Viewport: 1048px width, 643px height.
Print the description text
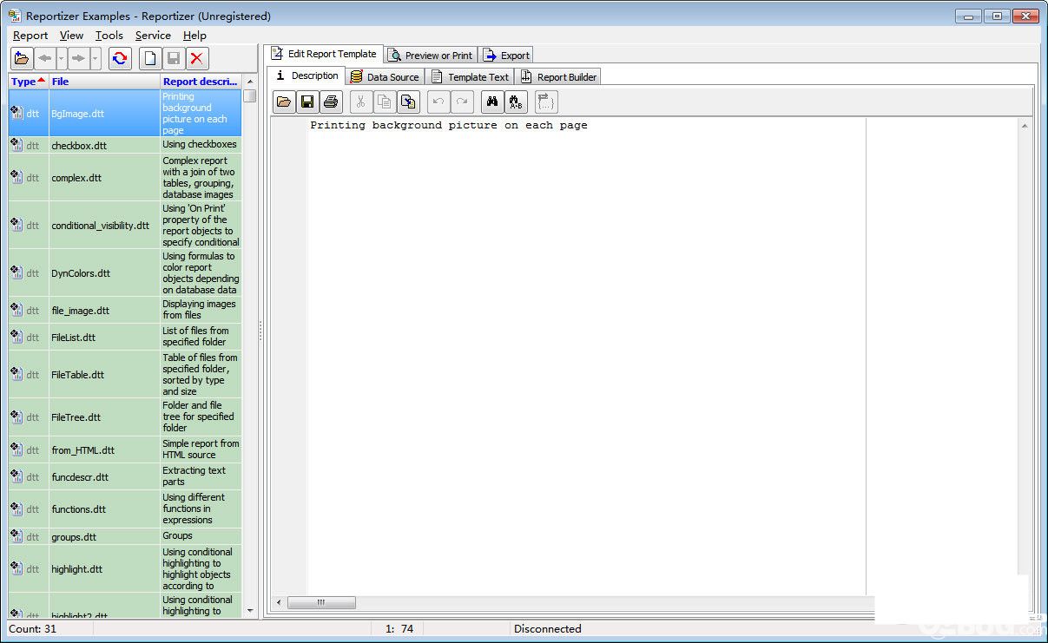(331, 102)
